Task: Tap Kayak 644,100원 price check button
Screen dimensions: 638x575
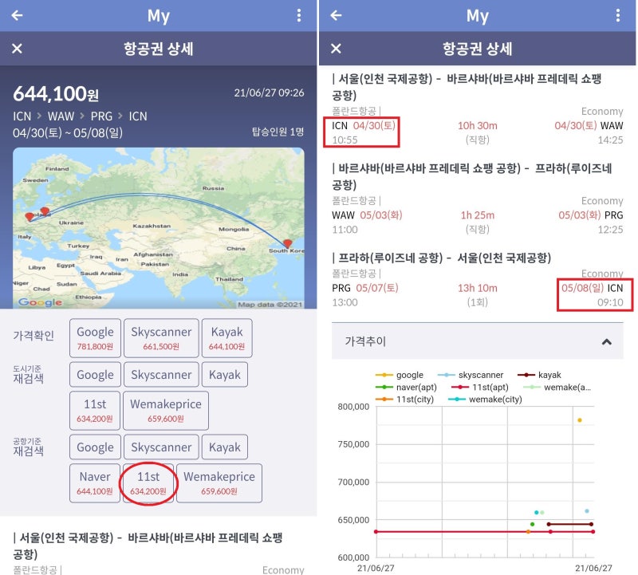Action: [x=226, y=338]
